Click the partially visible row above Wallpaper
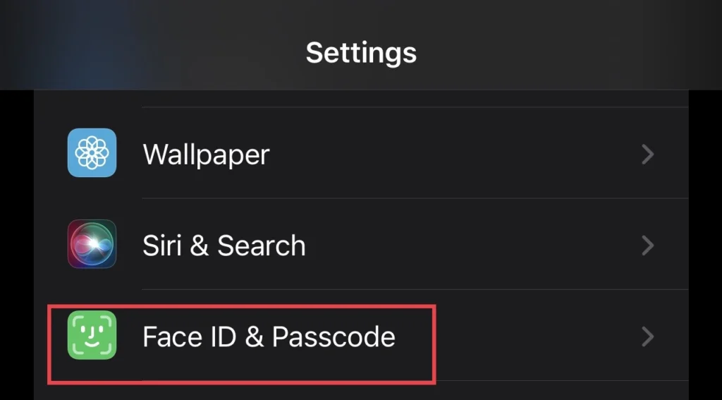 [361, 99]
